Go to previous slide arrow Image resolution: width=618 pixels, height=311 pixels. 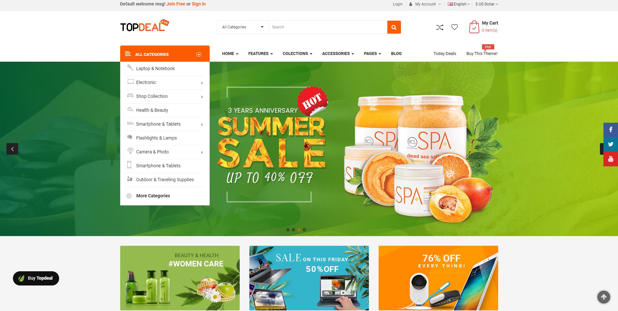pos(12,149)
